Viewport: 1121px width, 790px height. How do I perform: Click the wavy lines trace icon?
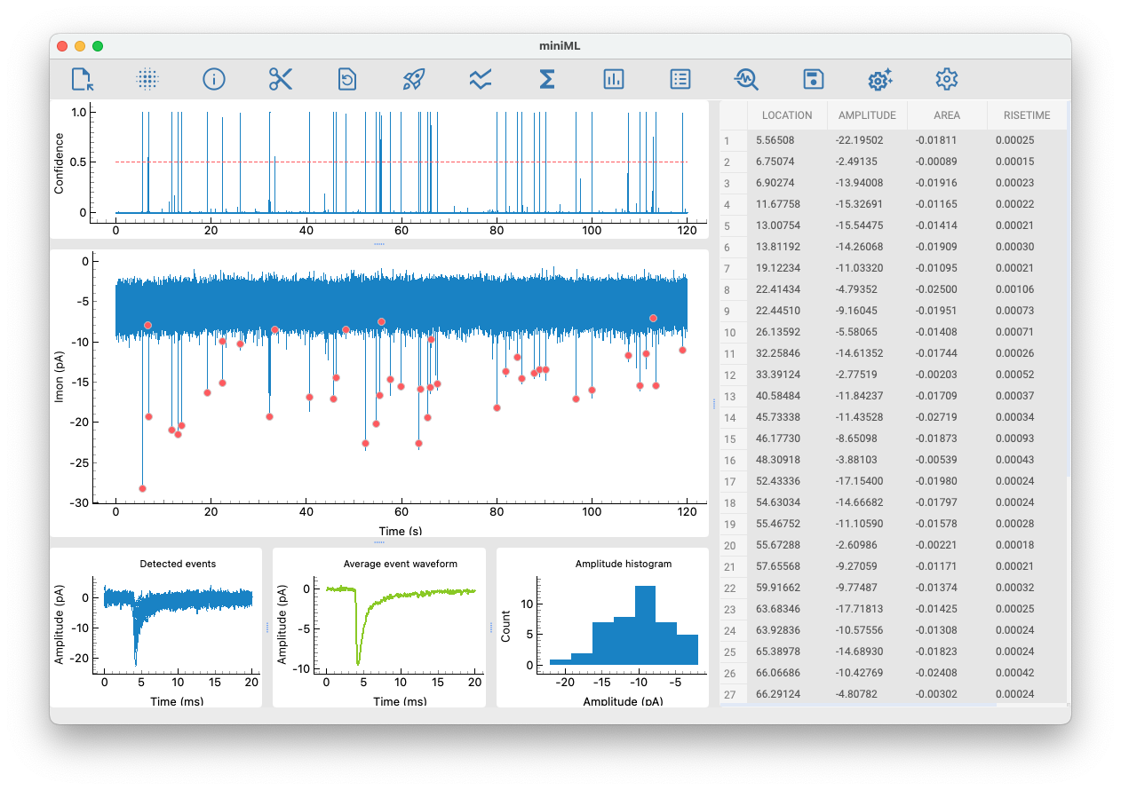[481, 79]
